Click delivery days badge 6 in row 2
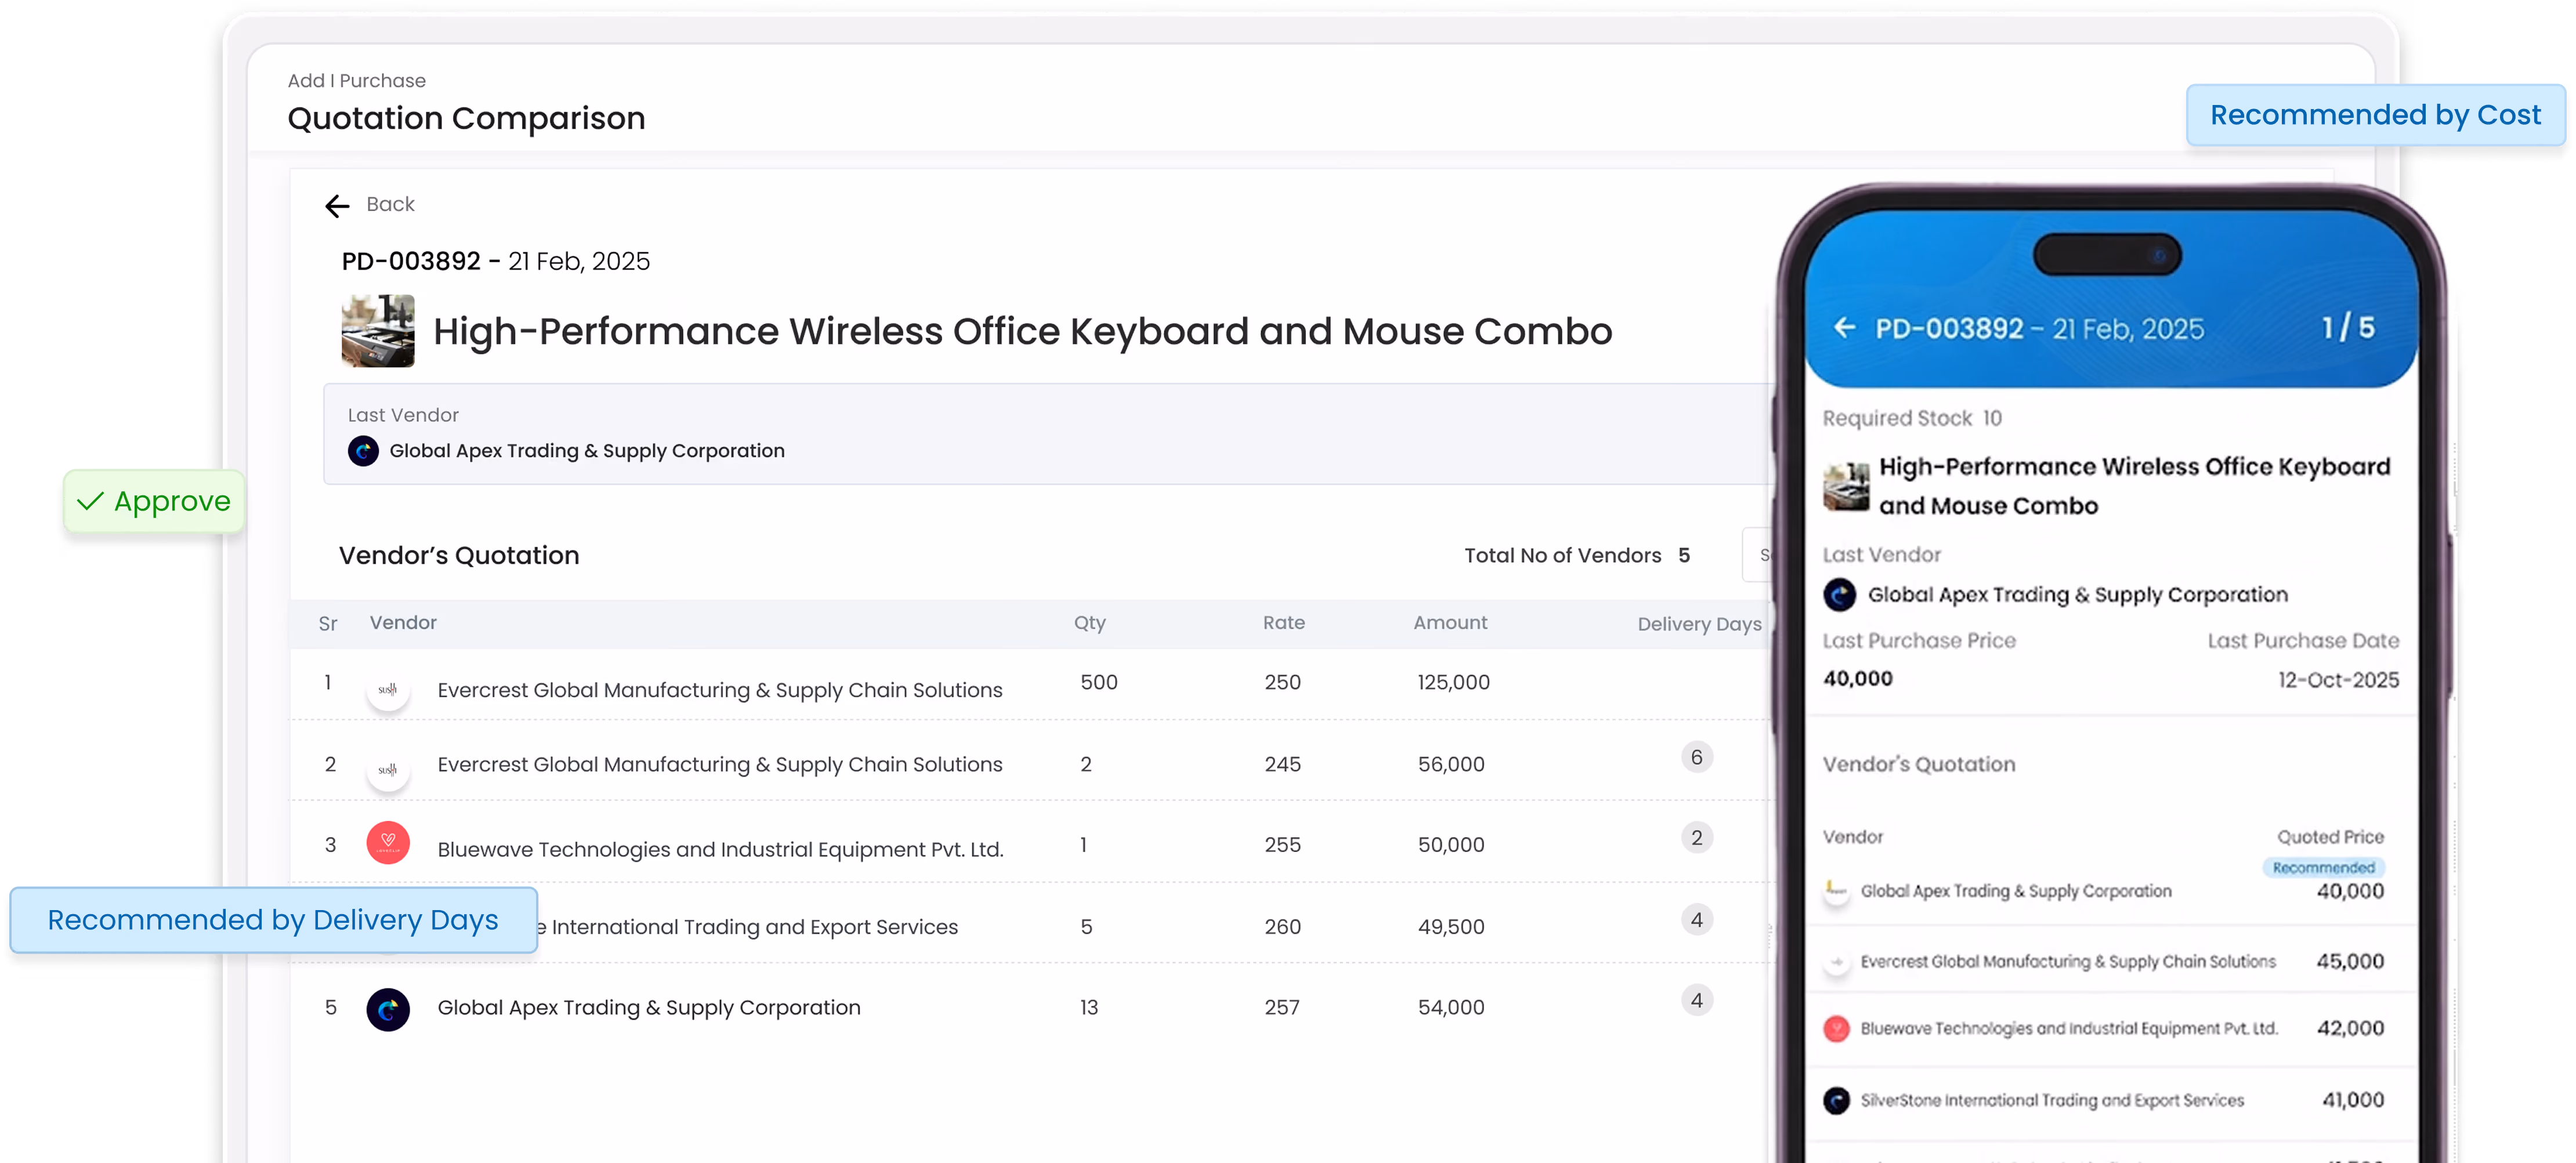 [x=1697, y=757]
